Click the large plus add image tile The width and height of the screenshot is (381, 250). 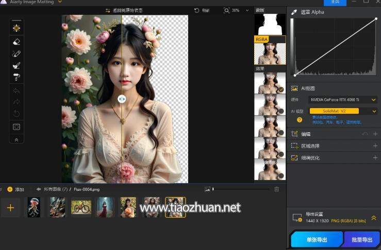pos(10,208)
